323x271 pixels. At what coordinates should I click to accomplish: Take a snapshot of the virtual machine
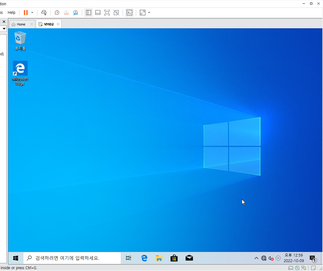point(57,13)
